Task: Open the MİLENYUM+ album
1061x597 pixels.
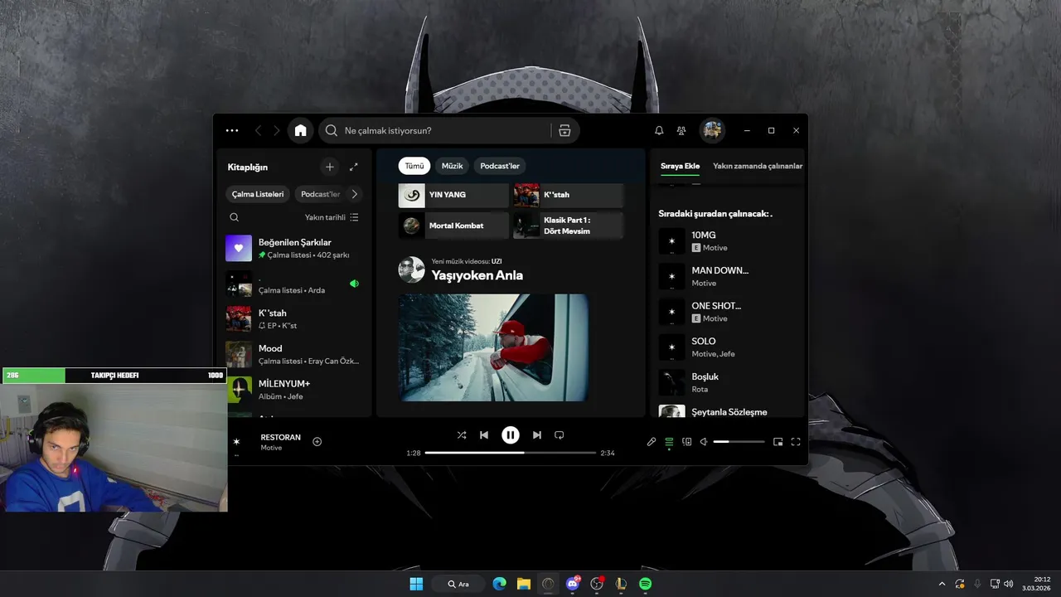Action: pos(294,390)
